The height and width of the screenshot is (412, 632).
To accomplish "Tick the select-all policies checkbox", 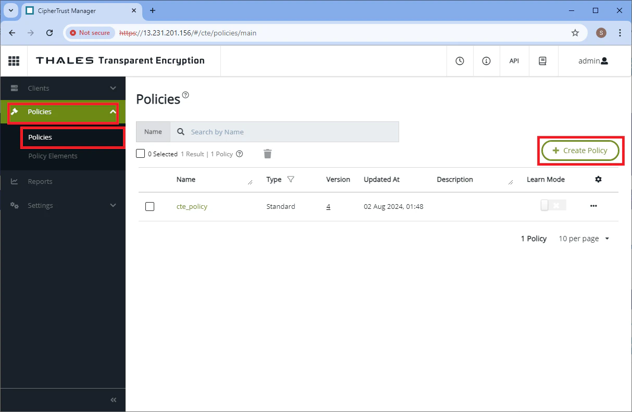I will tap(140, 154).
